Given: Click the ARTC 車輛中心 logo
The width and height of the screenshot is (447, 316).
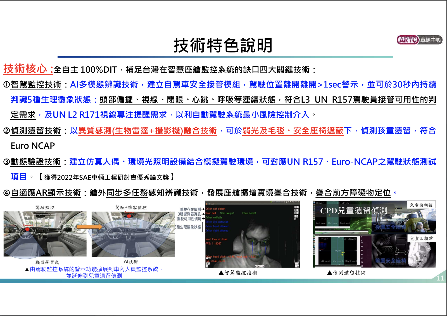Looking at the screenshot, I should [419, 40].
